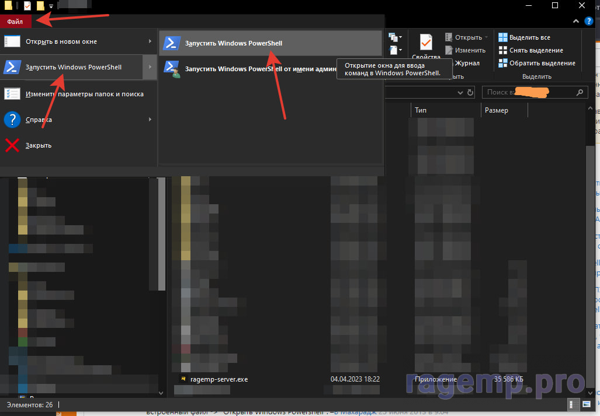Open the Свойства properties icon in the ribbon
The image size is (600, 416).
pyautogui.click(x=426, y=43)
